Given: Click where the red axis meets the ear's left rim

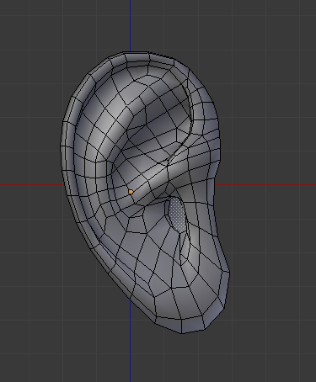Looking at the screenshot, I should coord(62,184).
